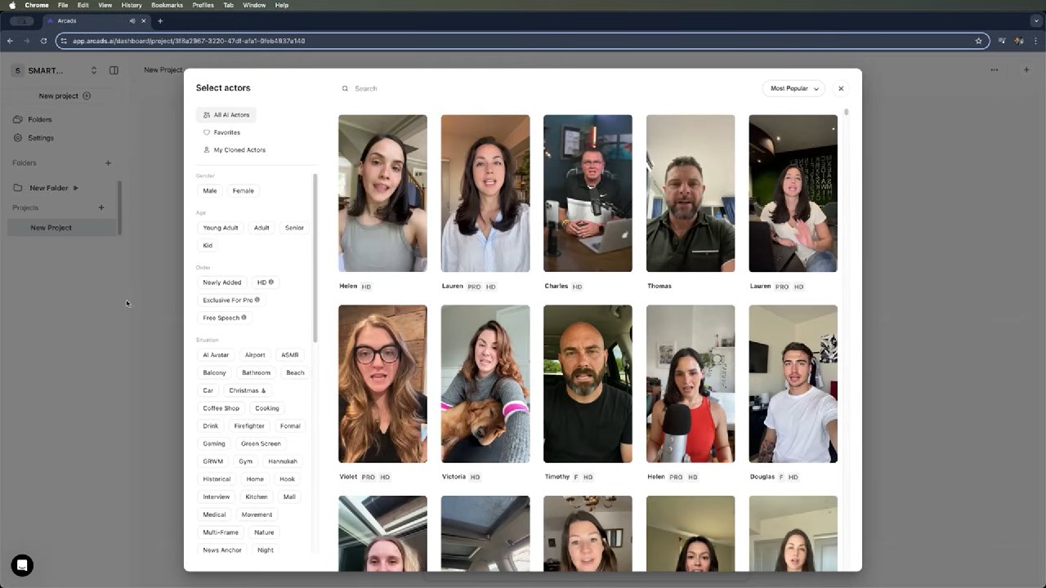1046x588 pixels.
Task: Switch to the Favorites actors list
Action: tap(221, 132)
